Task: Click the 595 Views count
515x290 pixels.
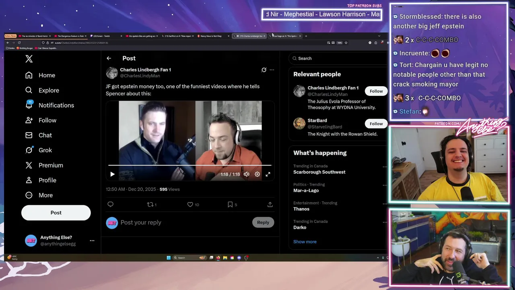Action: [x=169, y=189]
